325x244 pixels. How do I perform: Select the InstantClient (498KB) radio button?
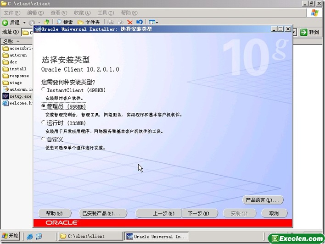[43, 89]
